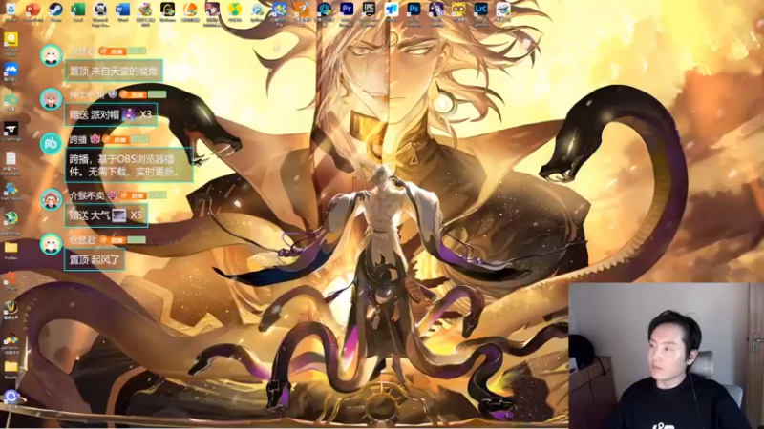764x429 pixels.
Task: Launch Excel from the desktop shortcut
Action: (x=78, y=10)
